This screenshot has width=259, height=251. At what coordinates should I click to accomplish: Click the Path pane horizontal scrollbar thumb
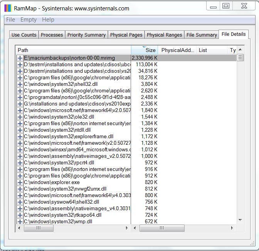39,228
